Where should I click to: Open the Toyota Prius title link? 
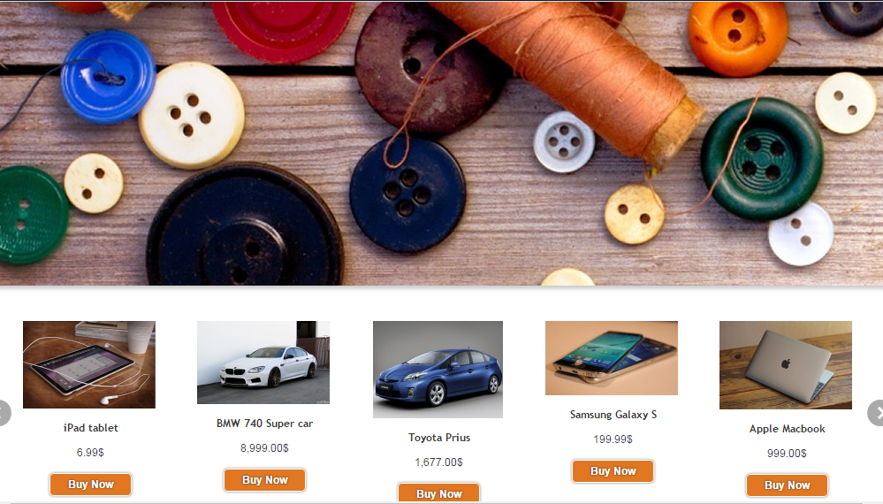(439, 438)
